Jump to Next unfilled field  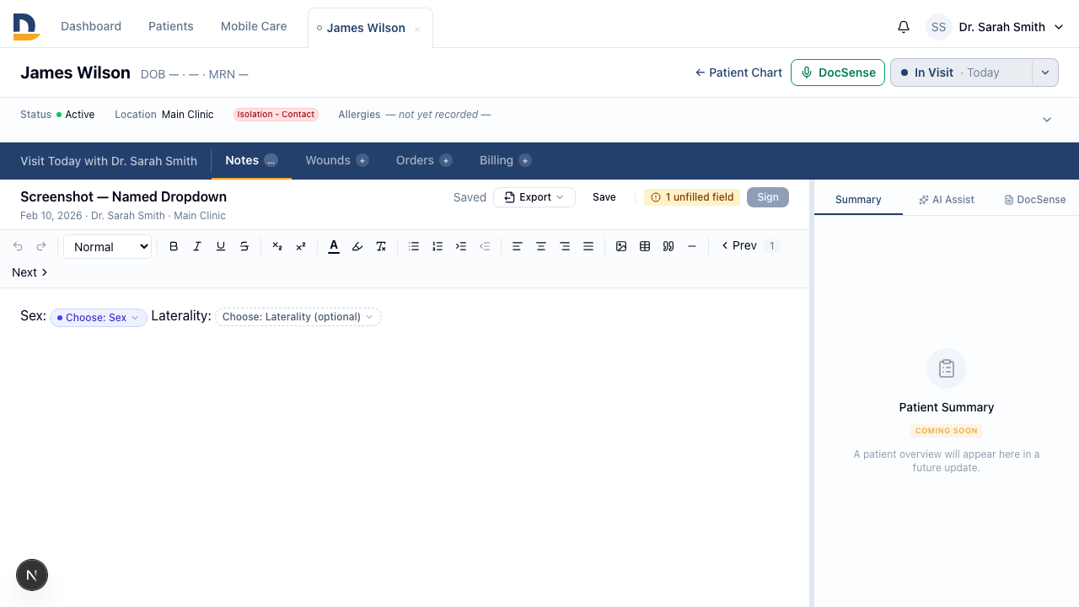click(x=30, y=272)
